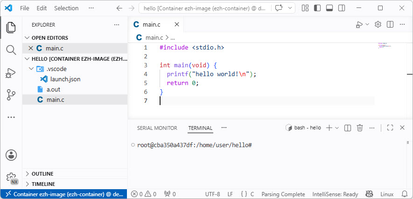This screenshot has width=413, height=199.
Task: Maximize the panel size
Action: [x=390, y=128]
